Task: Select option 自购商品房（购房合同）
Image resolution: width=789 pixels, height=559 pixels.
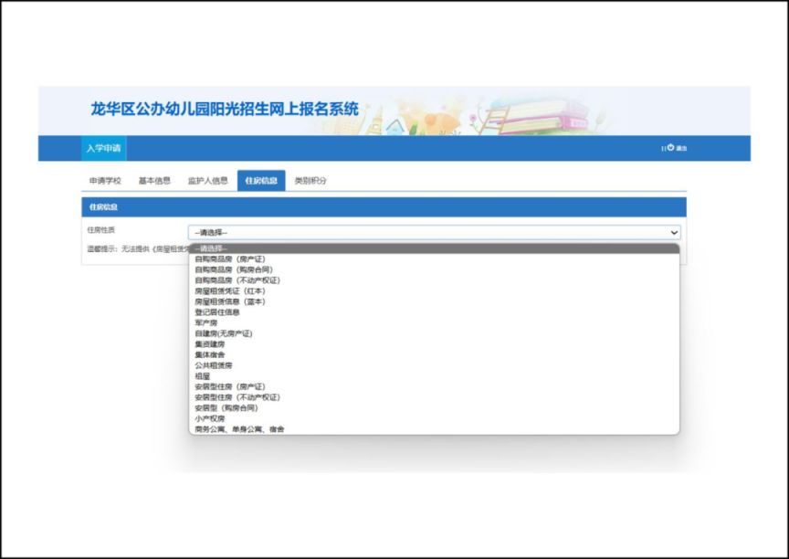Action: (x=435, y=269)
